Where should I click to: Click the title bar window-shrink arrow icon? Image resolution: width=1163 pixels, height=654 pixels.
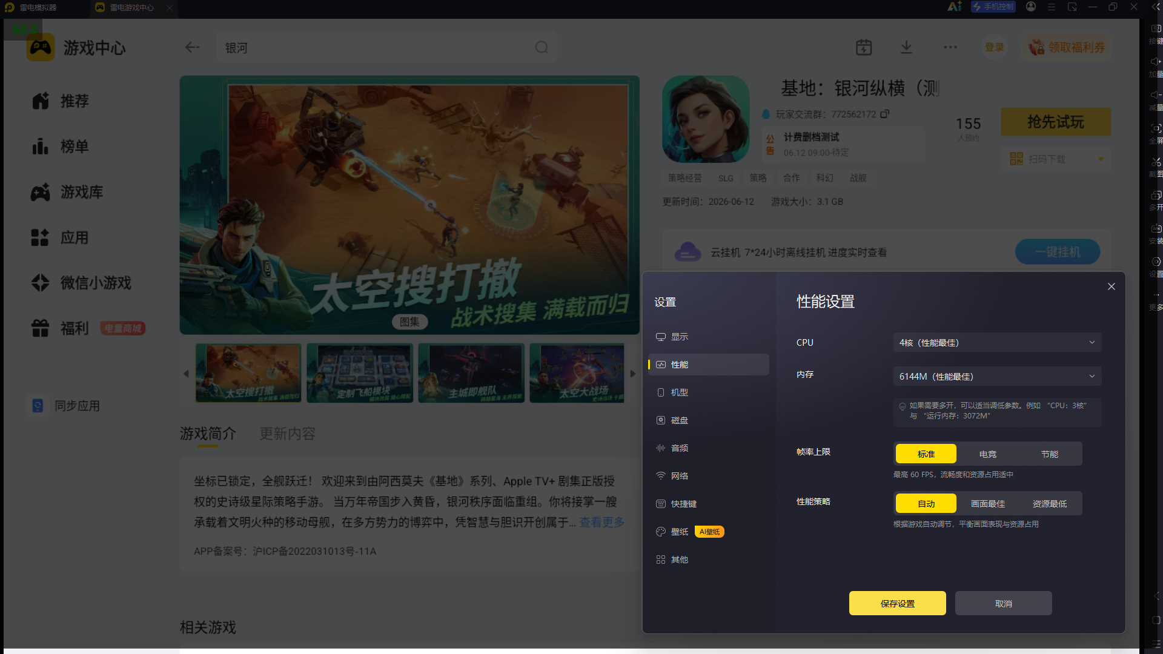1072,7
